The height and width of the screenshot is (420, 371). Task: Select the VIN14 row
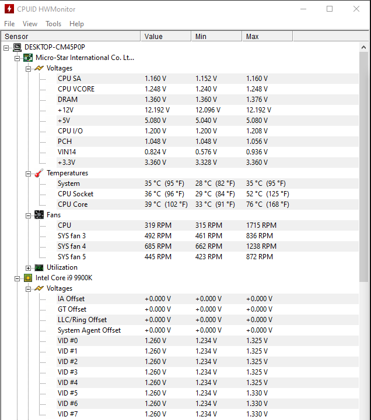[x=207, y=152]
